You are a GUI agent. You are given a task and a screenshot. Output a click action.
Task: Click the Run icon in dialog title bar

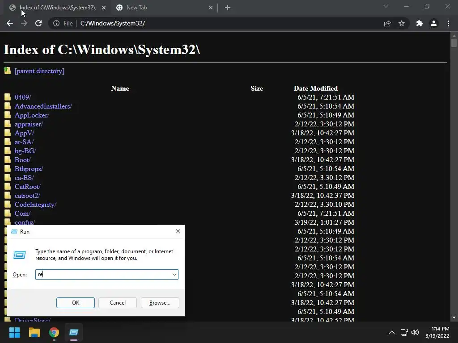click(x=14, y=232)
